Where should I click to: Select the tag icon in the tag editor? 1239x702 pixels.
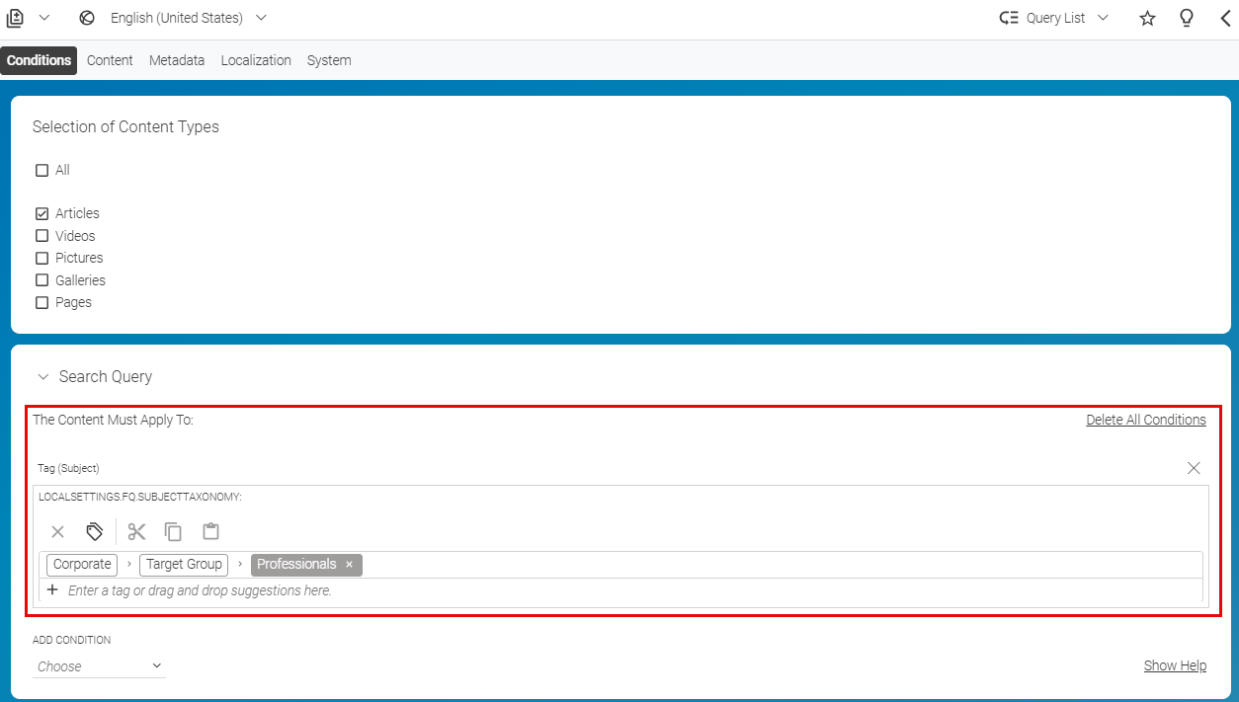coord(94,531)
